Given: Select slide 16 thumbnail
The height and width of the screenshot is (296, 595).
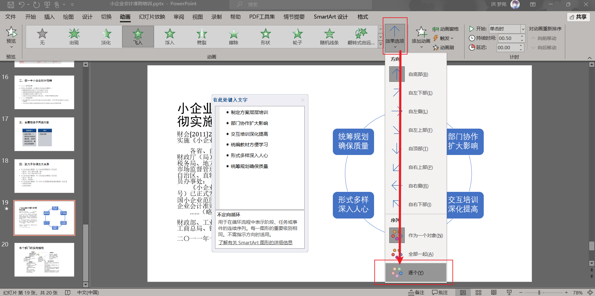Looking at the screenshot, I should tap(44, 92).
